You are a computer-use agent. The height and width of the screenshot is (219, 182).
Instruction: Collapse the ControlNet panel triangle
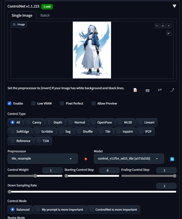coord(174,6)
